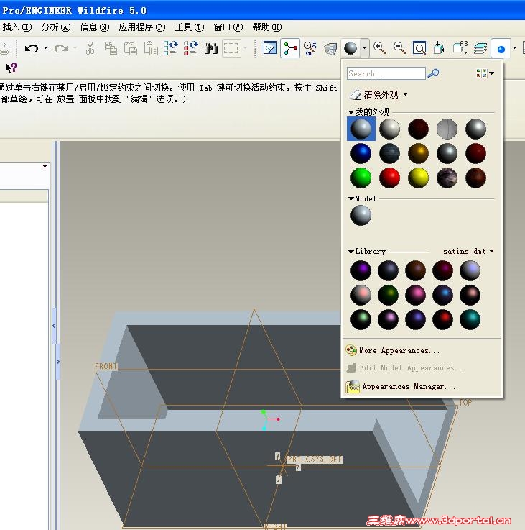
Task: Click the Paste clipboard icon
Action: (x=130, y=48)
